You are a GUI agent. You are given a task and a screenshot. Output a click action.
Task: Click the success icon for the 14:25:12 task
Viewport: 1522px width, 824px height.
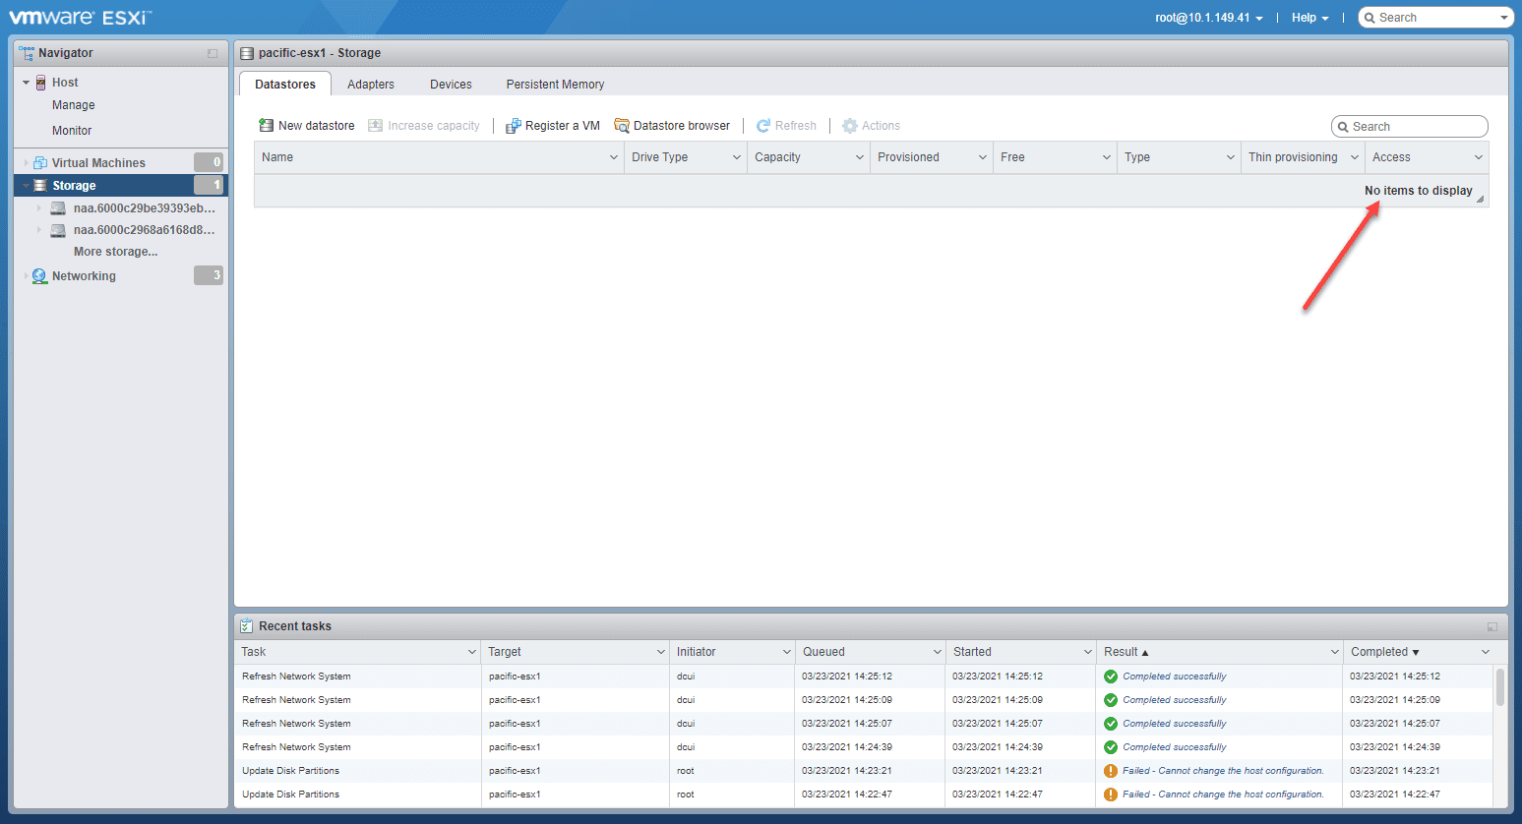(1111, 677)
